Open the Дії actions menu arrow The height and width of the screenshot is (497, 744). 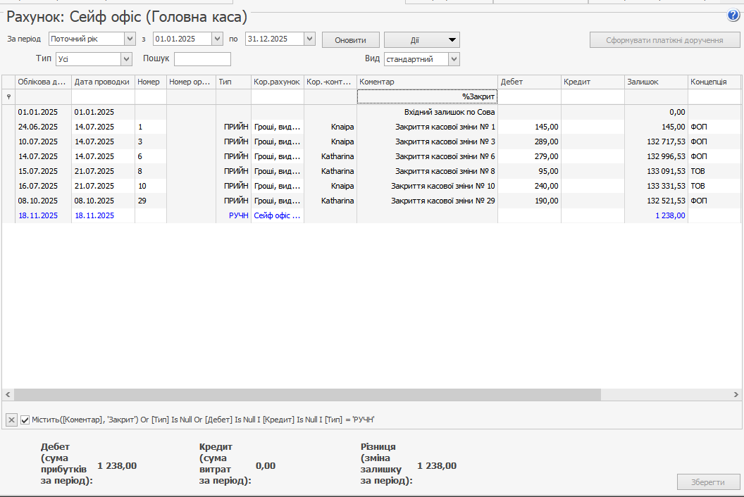pyautogui.click(x=452, y=40)
